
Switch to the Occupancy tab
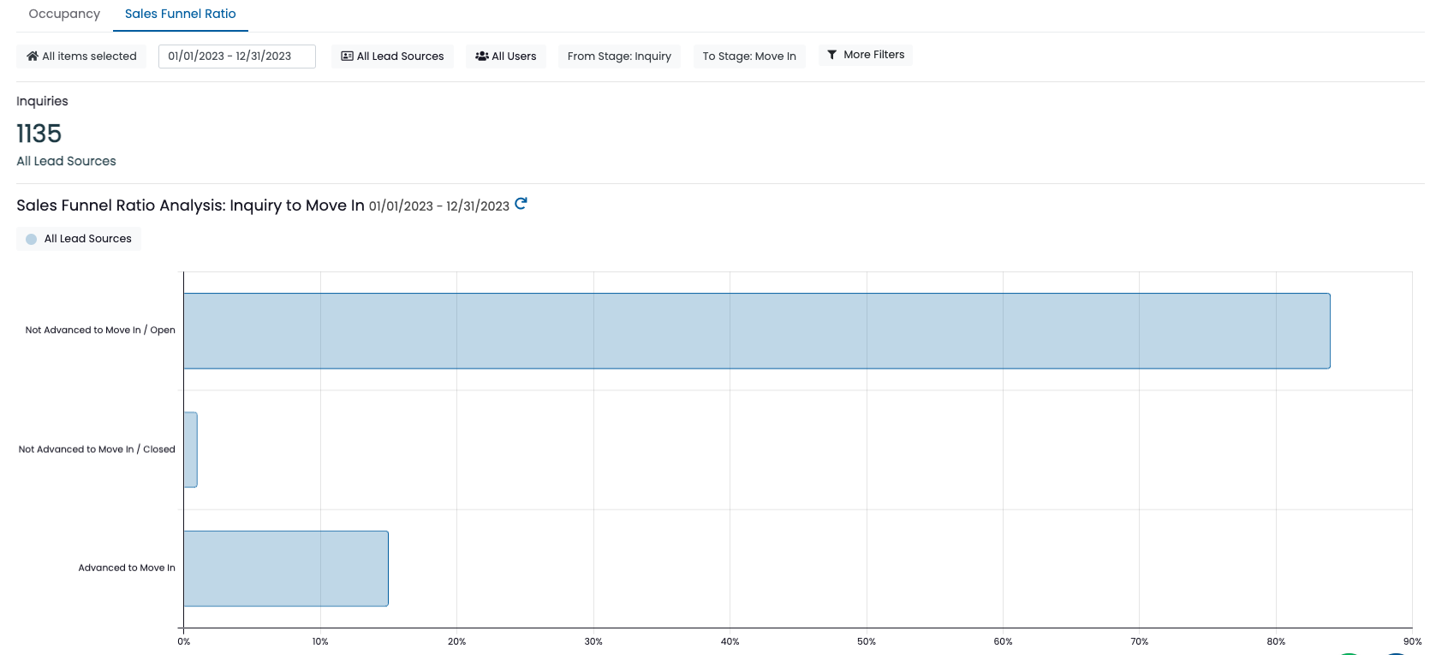[x=64, y=14]
